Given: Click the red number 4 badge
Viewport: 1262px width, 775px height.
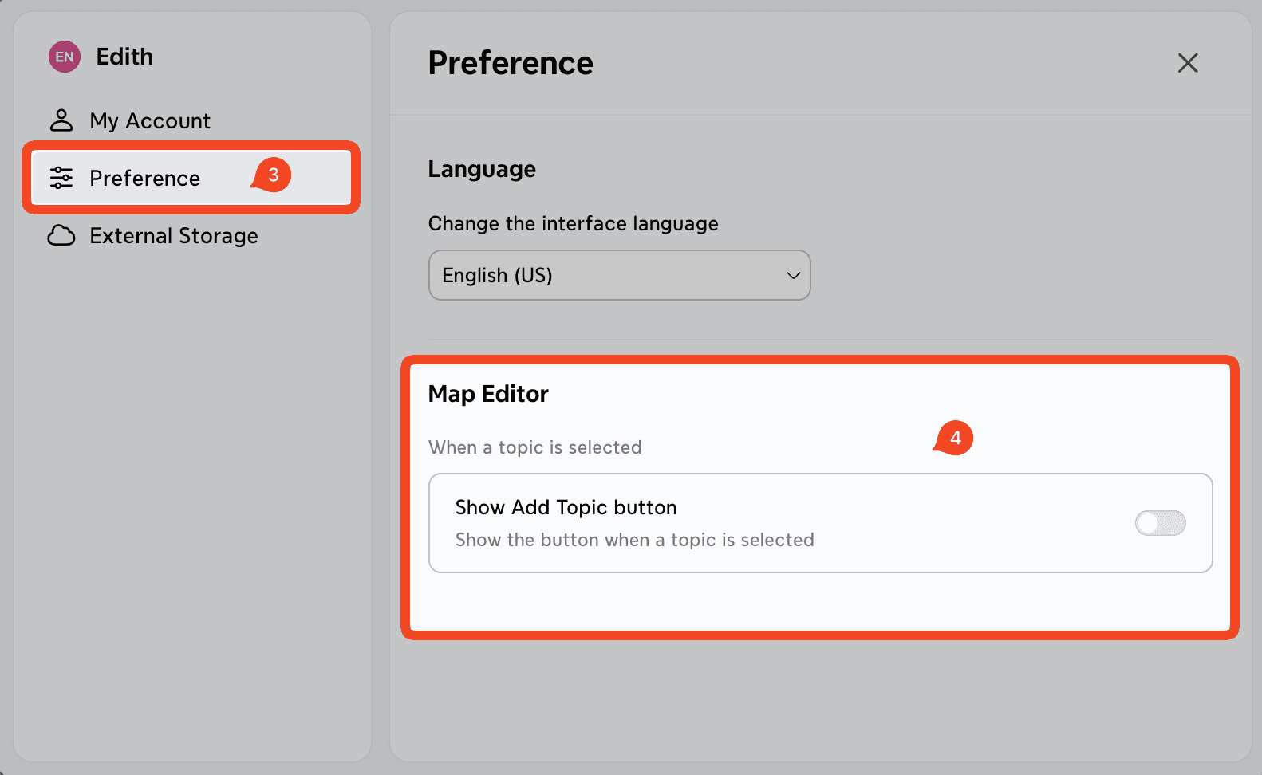Looking at the screenshot, I should (954, 438).
